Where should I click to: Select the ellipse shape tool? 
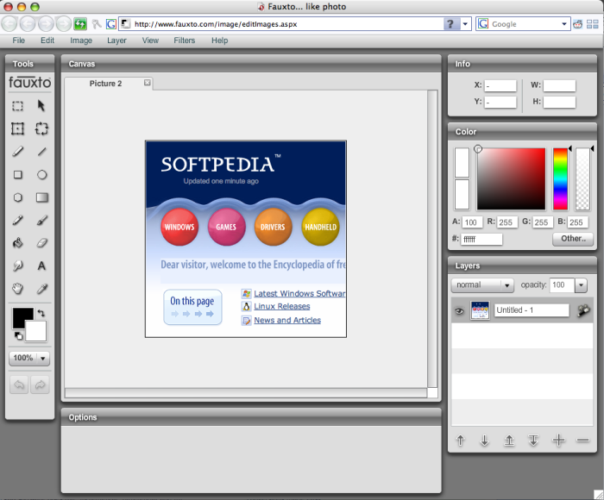(x=42, y=175)
